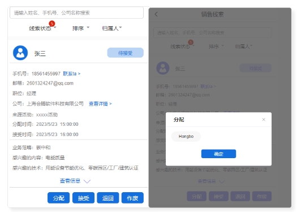Select the Hongbo chip in 分配 dialog
This screenshot has width=297, height=212.
[186, 137]
